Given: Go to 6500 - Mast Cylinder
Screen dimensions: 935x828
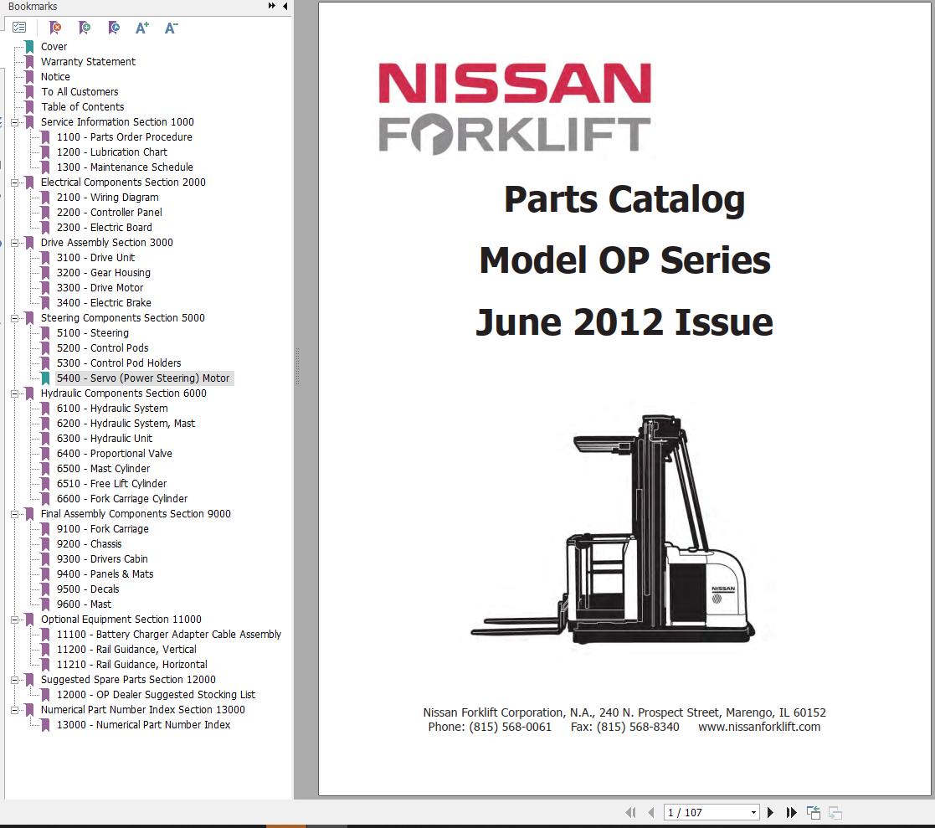Looking at the screenshot, I should tap(103, 469).
